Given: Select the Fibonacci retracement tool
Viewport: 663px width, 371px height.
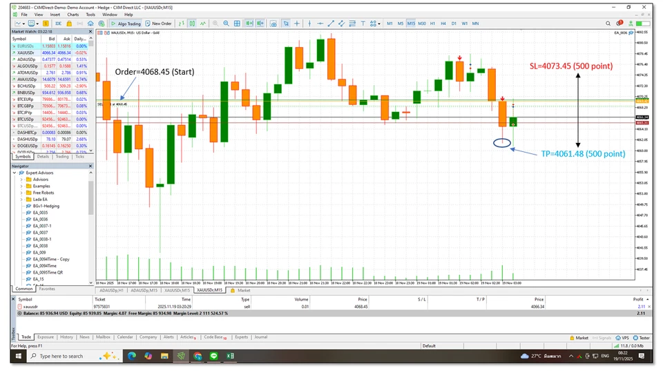Looking at the screenshot, I should click(352, 23).
